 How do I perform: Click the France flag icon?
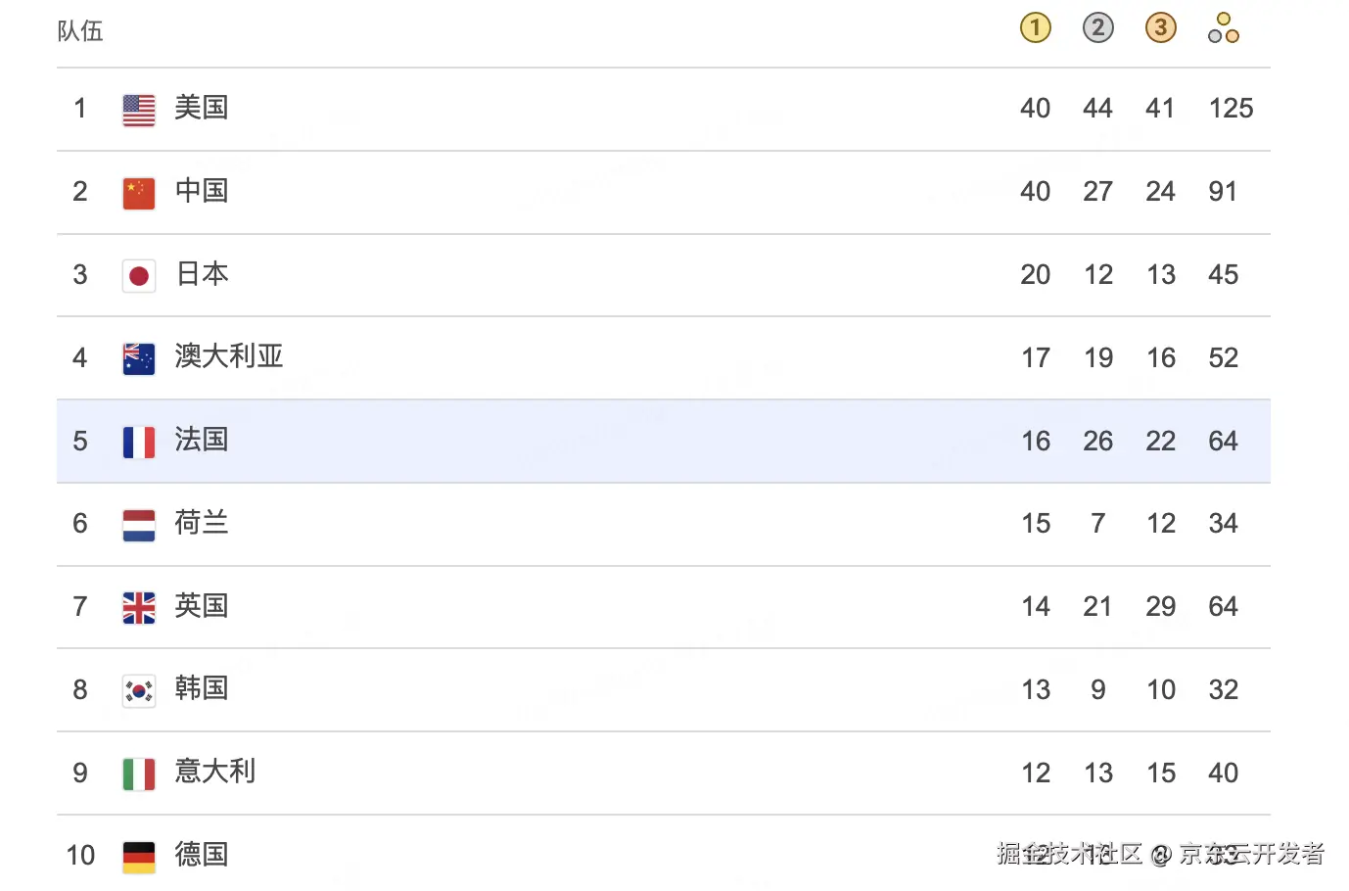point(139,442)
